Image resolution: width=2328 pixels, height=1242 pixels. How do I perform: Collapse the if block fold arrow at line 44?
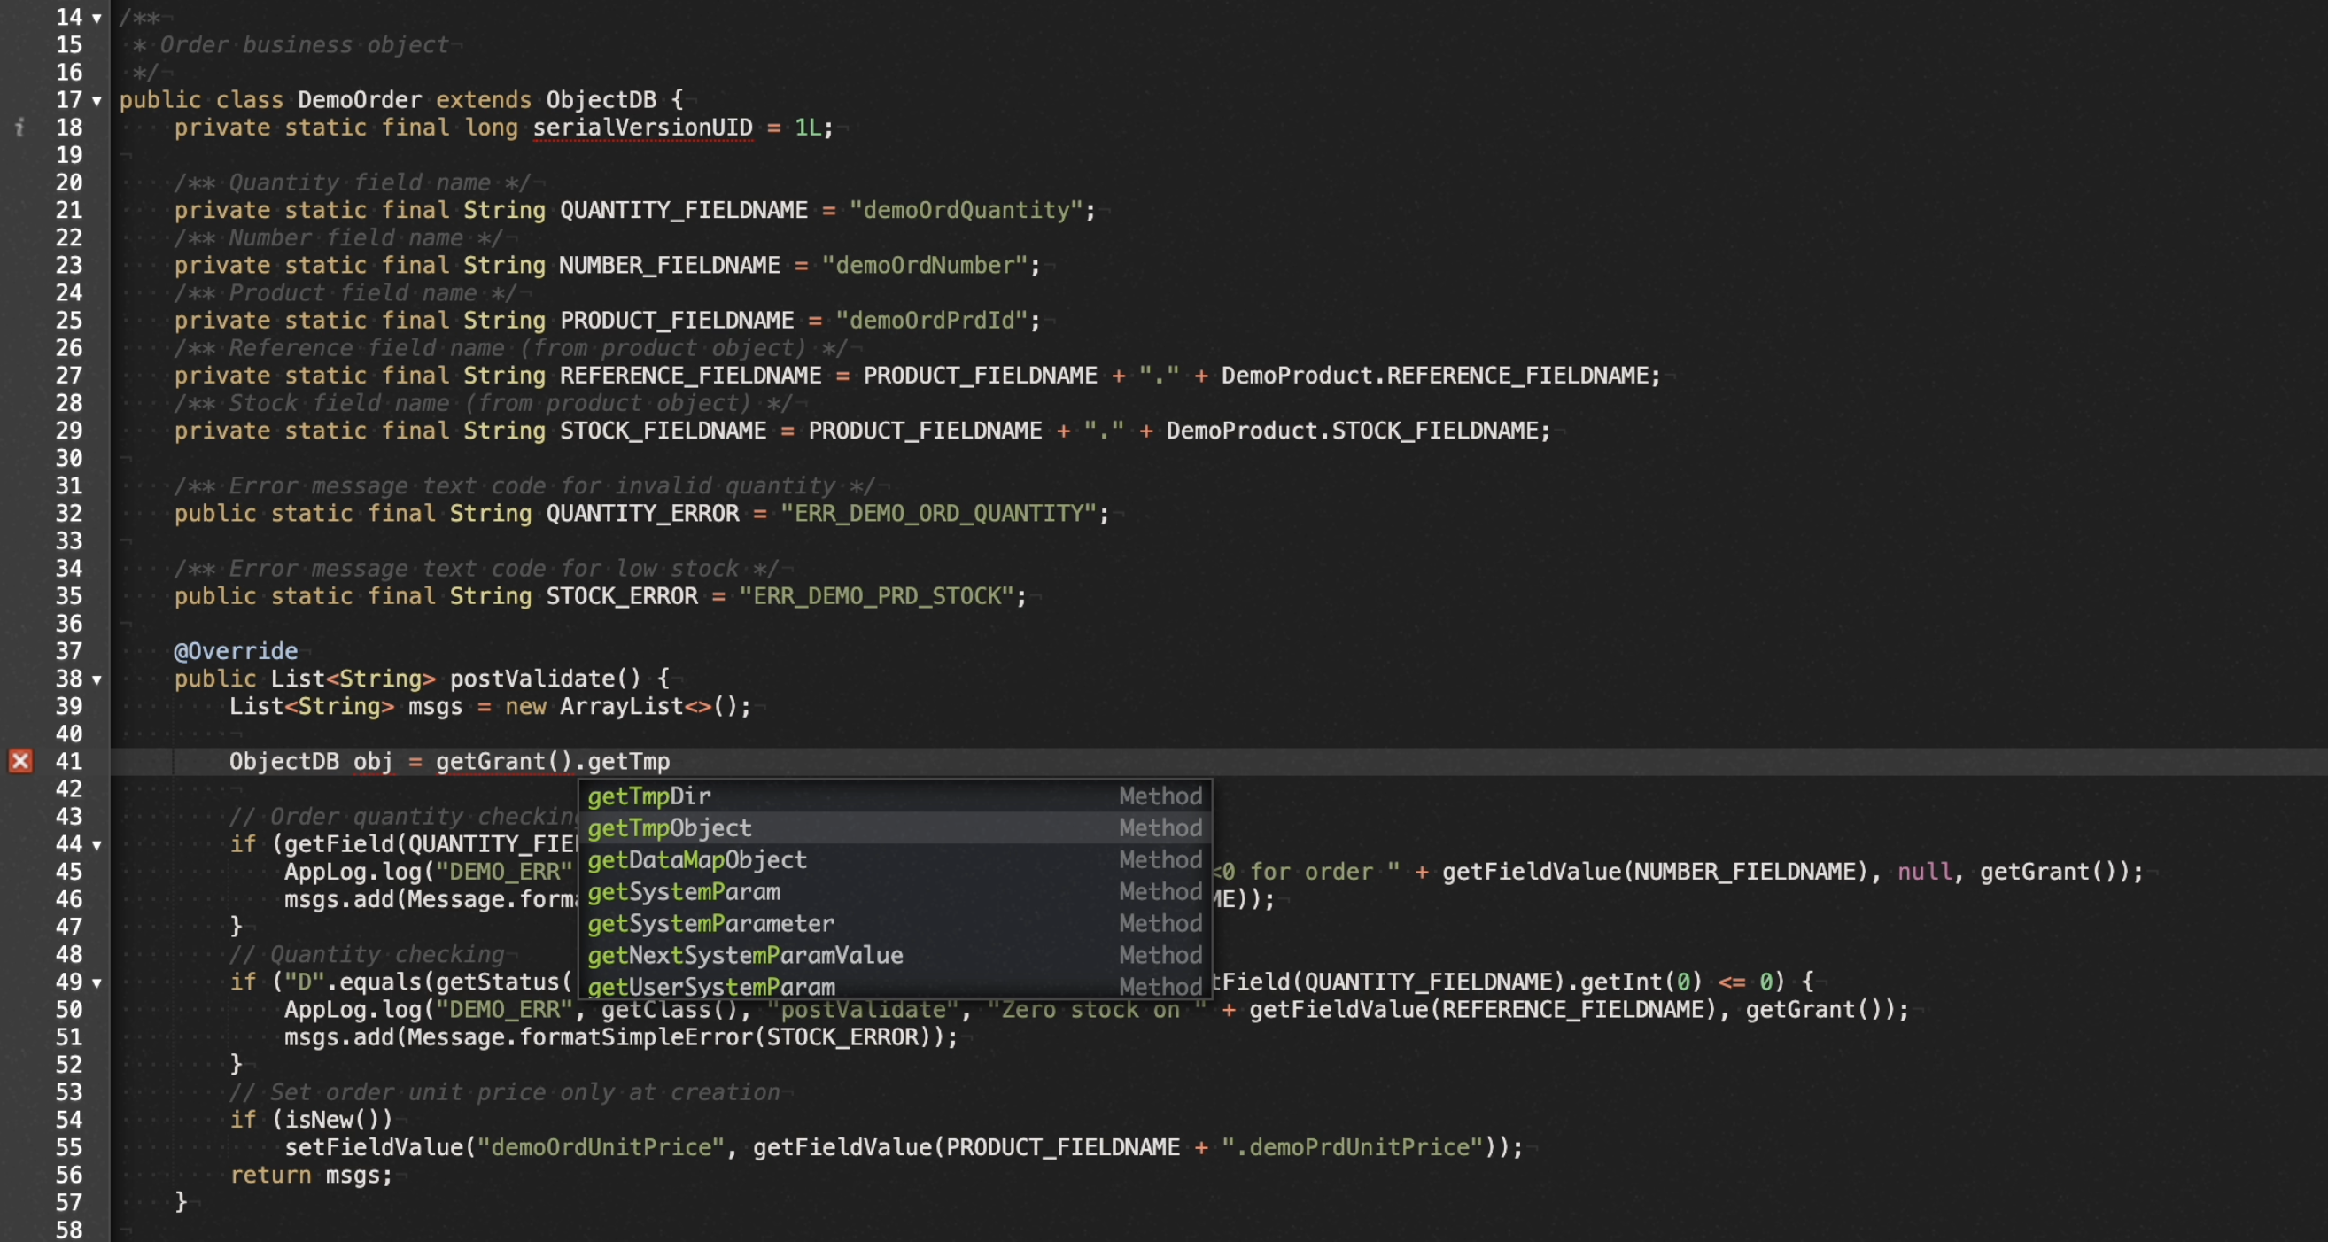97,845
